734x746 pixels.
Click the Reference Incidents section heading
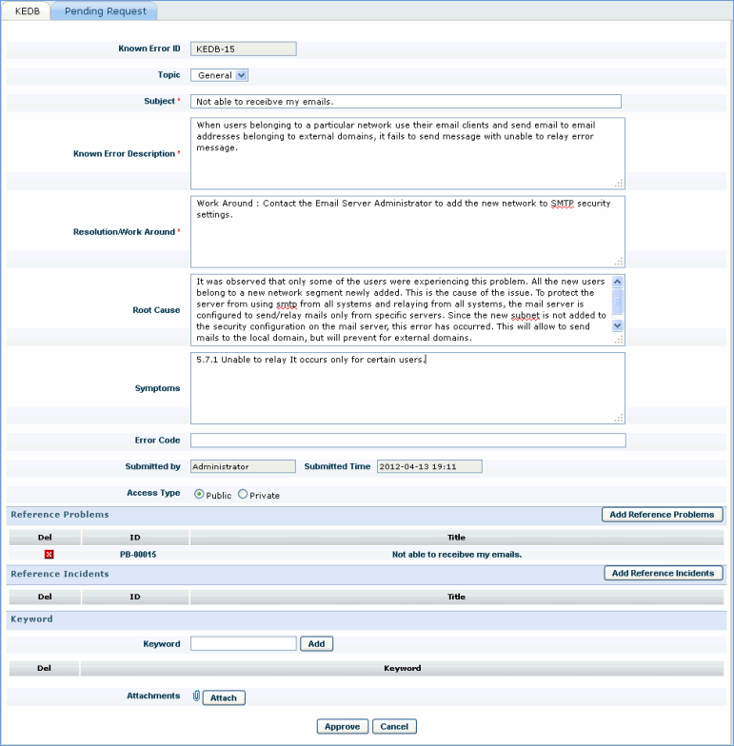(60, 574)
